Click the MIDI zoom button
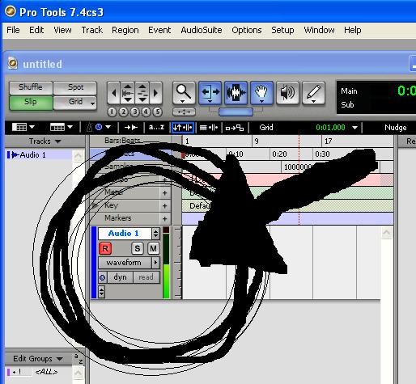Image resolution: width=416 pixels, height=384 pixels. pos(142,93)
